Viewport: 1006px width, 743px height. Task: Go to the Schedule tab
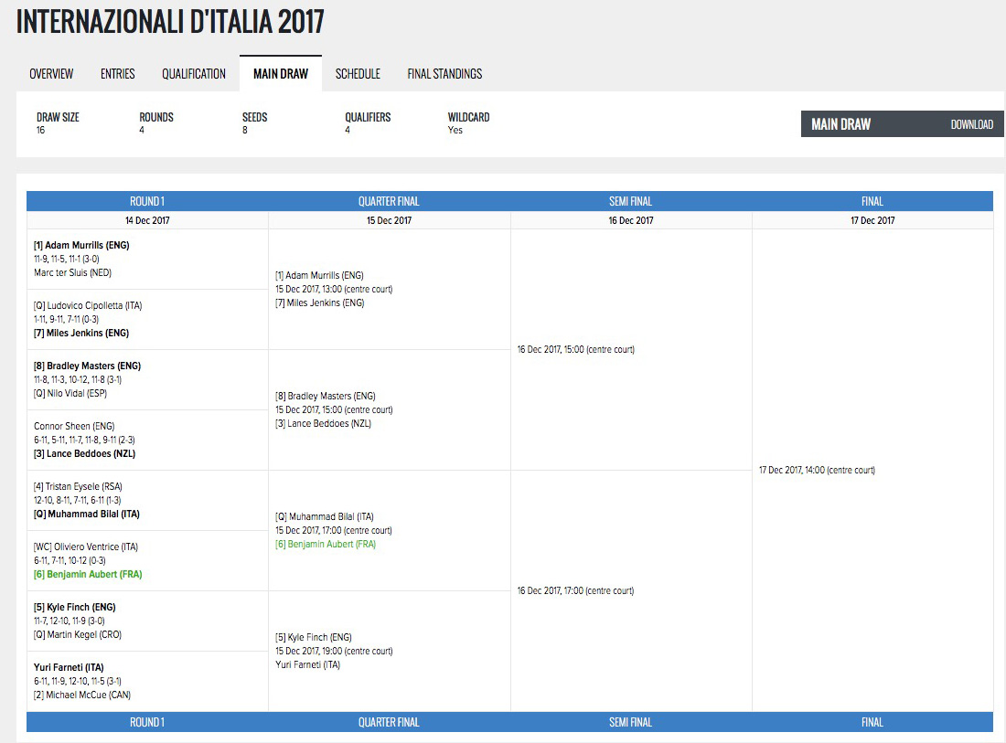[358, 74]
